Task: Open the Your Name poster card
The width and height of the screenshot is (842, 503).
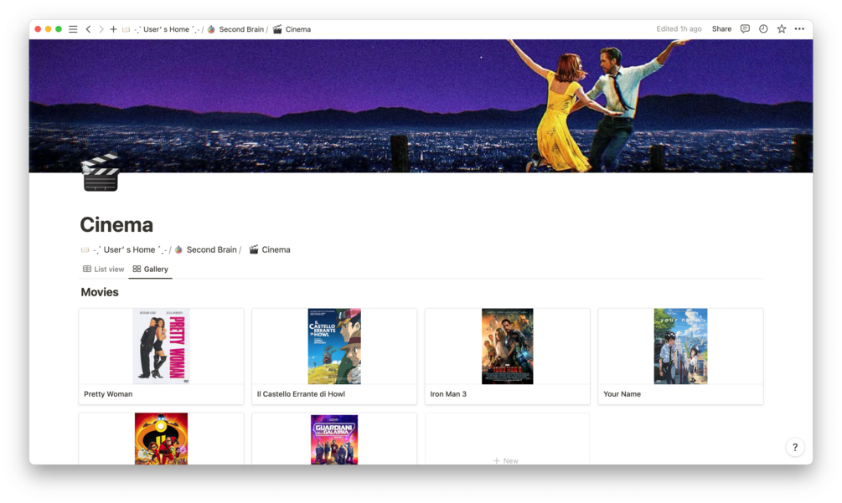Action: tap(680, 346)
